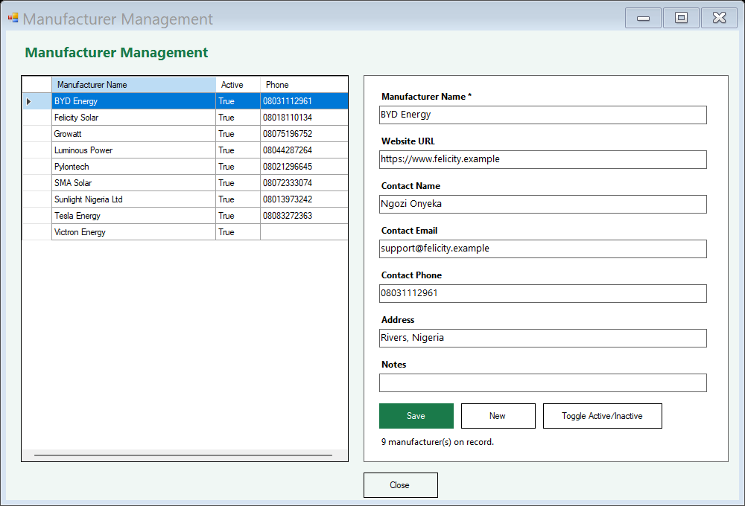Focus the Contact Phone input field
The width and height of the screenshot is (745, 506).
click(x=542, y=293)
